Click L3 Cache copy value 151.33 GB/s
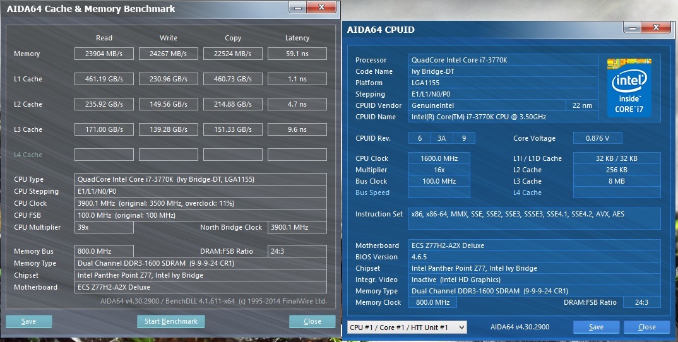This screenshot has height=342, width=678. coord(233,129)
